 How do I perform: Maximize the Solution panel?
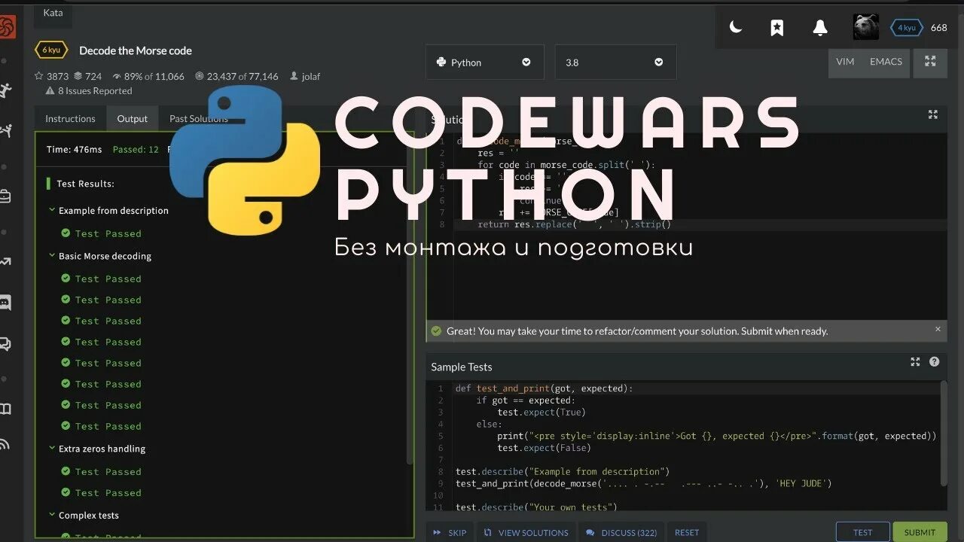pyautogui.click(x=933, y=114)
